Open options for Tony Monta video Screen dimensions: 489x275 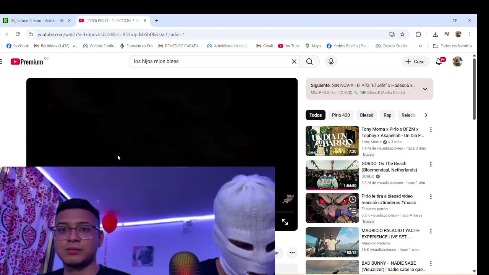coord(431,130)
